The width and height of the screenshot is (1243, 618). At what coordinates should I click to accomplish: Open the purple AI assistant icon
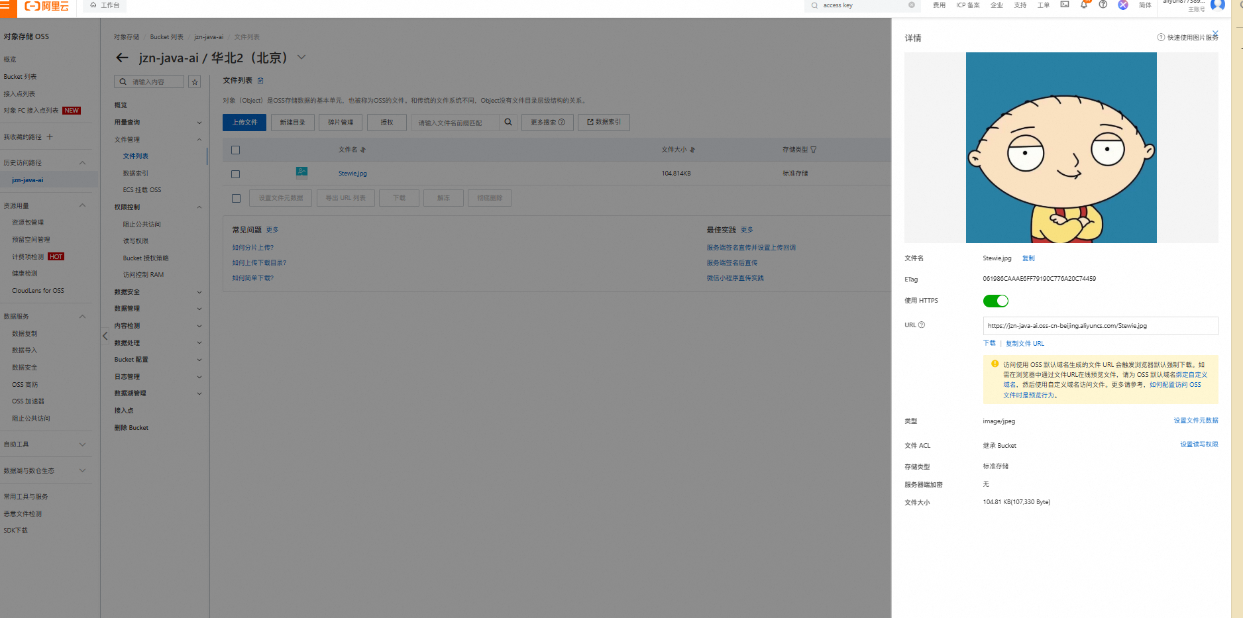pos(1123,5)
